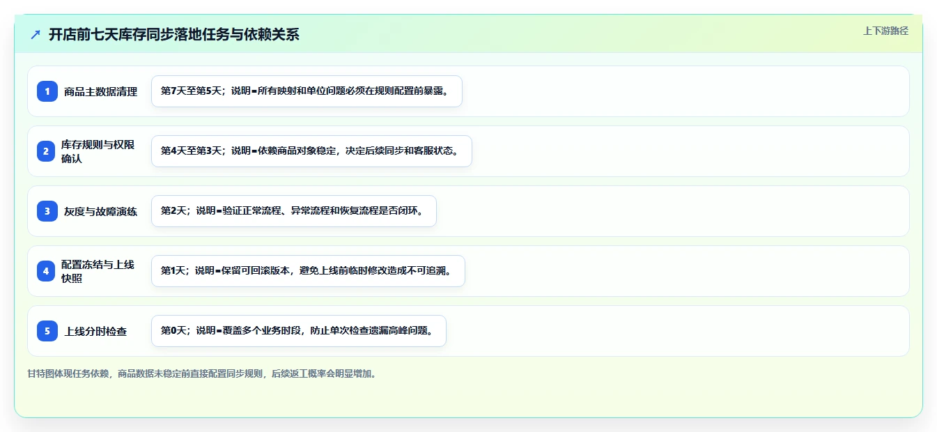The image size is (937, 432).
Task: Click the 第2天 verification description box
Action: [x=294, y=211]
